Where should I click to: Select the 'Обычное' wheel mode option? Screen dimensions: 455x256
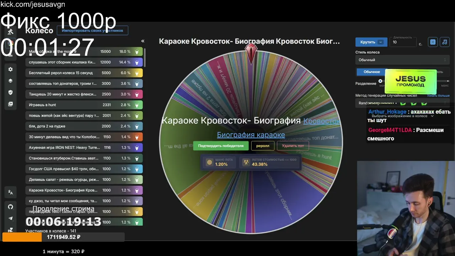[371, 72]
